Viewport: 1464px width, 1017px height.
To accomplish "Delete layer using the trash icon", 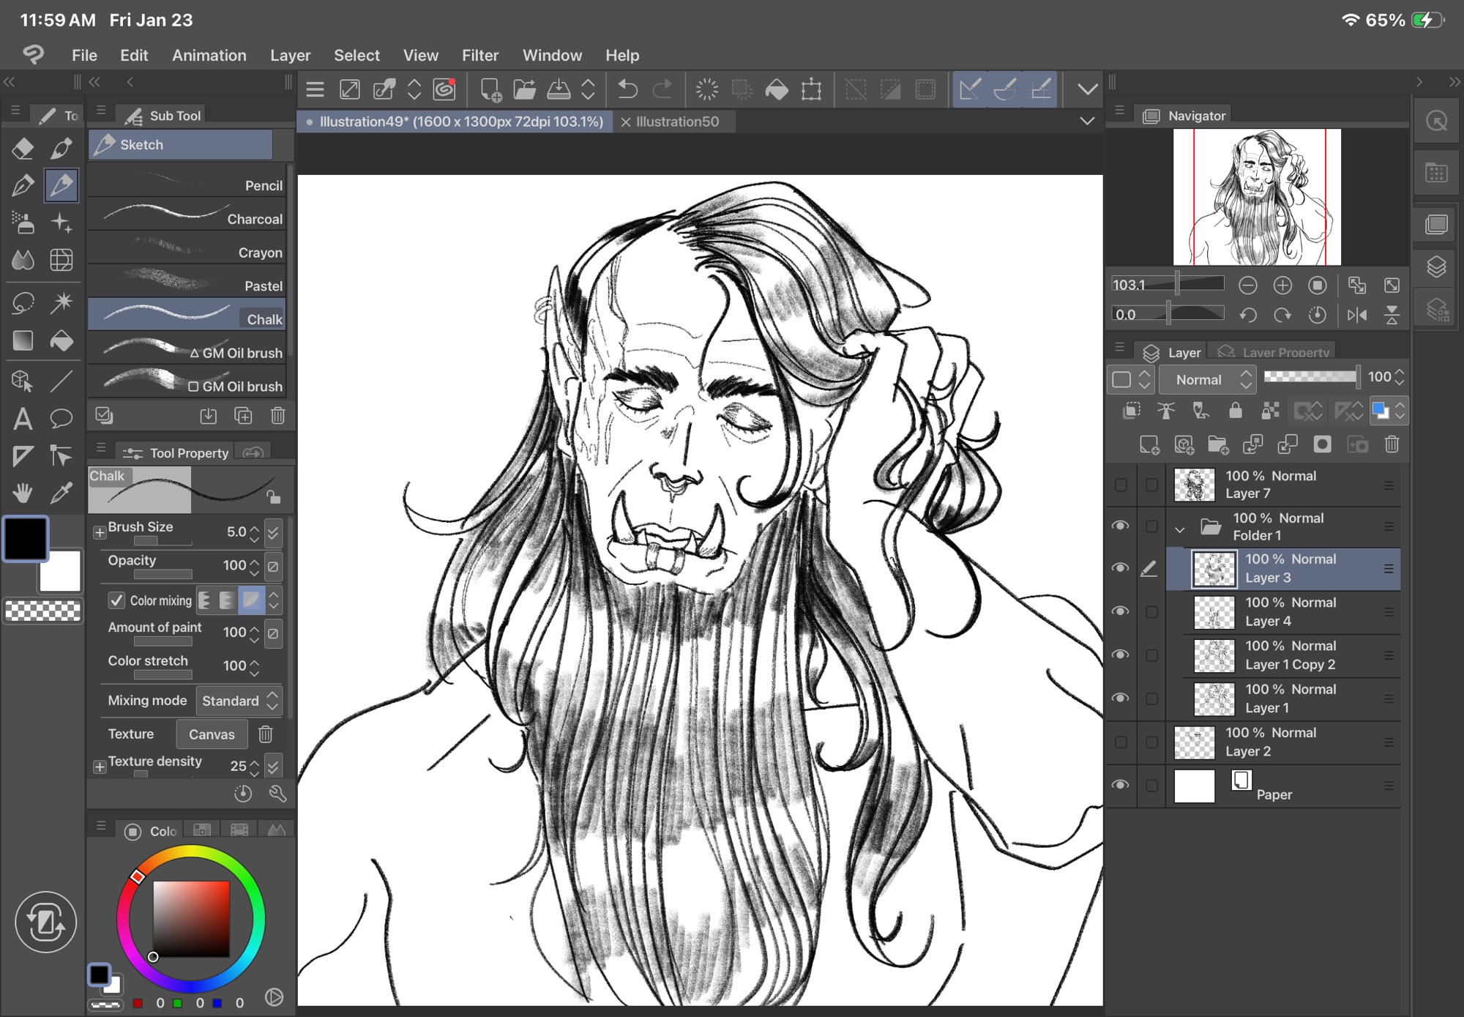I will (1392, 444).
